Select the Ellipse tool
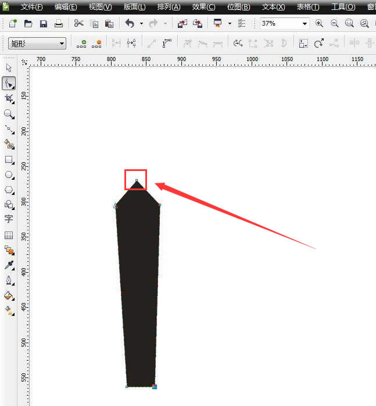 [x=9, y=175]
